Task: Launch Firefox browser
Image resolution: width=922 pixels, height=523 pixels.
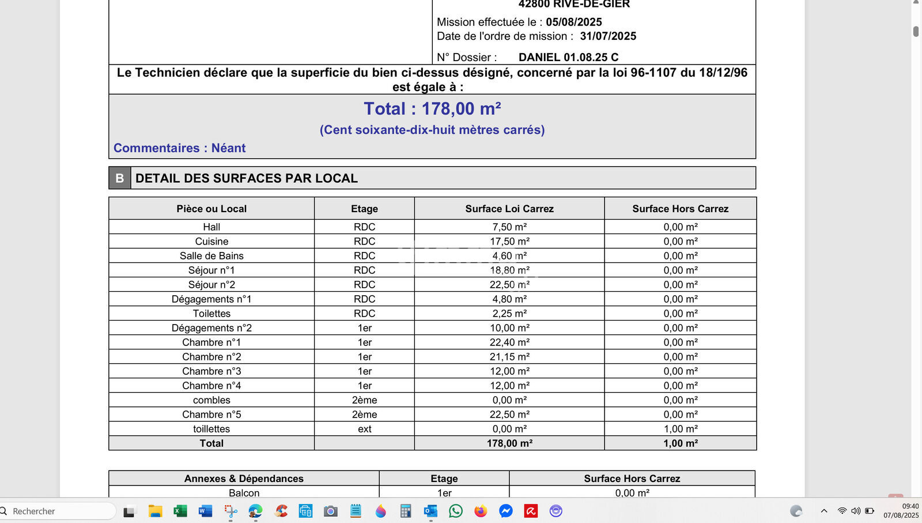Action: coord(481,511)
